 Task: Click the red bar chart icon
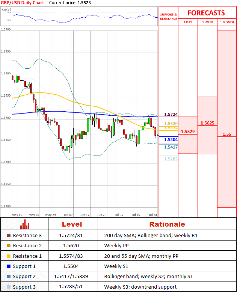pyautogui.click(x=25, y=224)
